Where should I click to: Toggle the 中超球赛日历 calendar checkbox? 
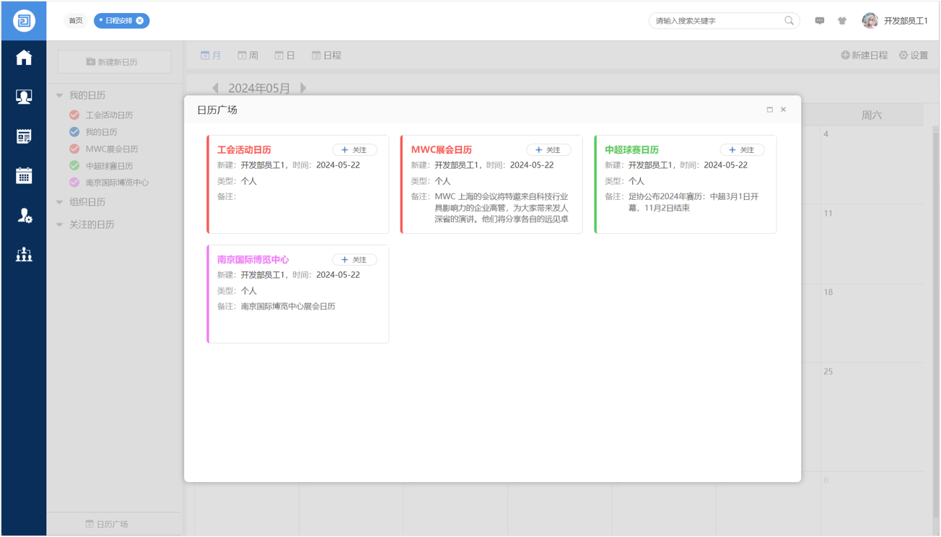74,166
